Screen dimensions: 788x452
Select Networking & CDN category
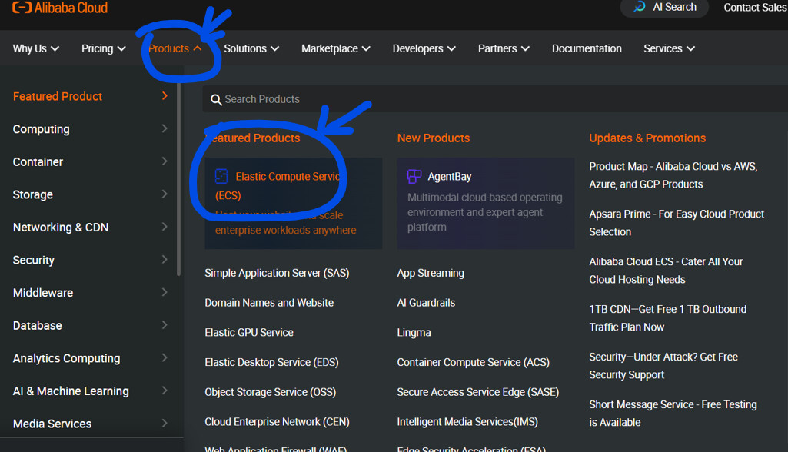pyautogui.click(x=61, y=228)
